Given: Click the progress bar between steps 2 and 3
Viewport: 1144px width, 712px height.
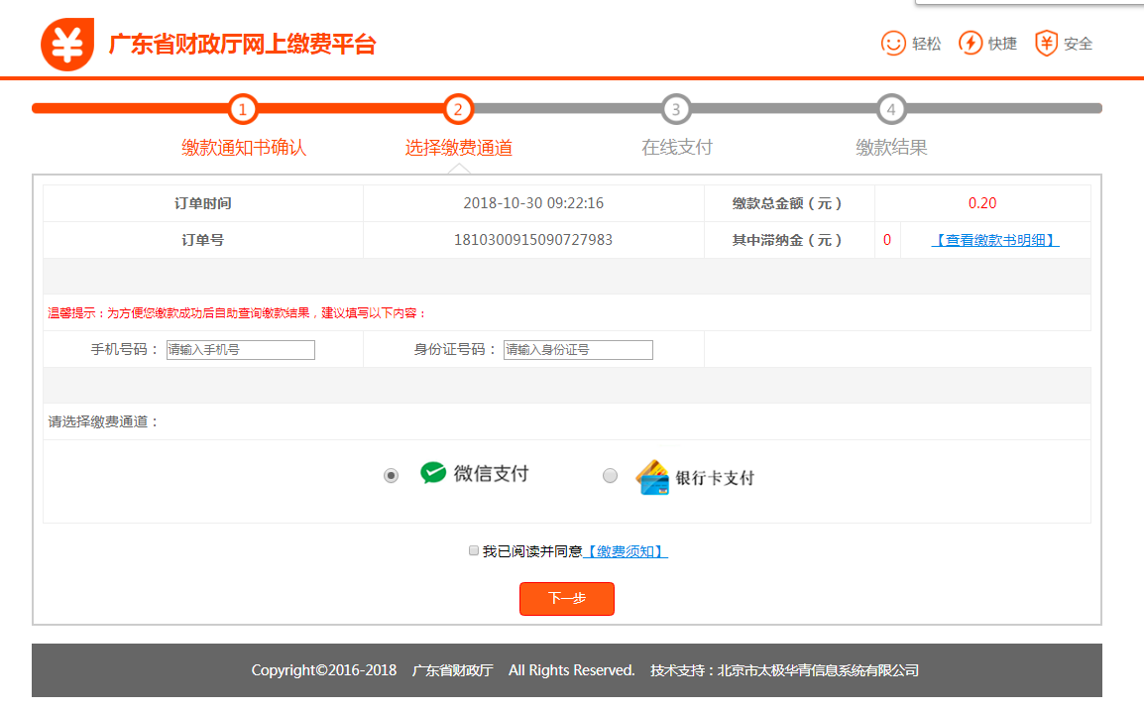Looking at the screenshot, I should point(565,109).
